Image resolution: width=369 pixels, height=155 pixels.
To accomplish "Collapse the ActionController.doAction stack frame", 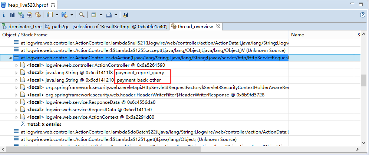I will [11, 58].
